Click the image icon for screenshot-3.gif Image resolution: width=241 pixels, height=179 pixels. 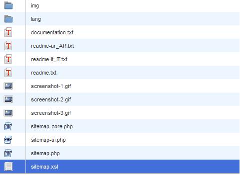[x=8, y=113]
